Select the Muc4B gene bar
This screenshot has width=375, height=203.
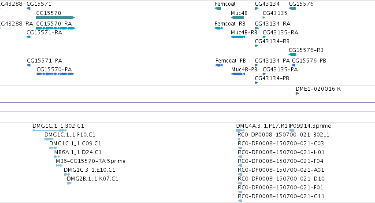click(x=237, y=18)
